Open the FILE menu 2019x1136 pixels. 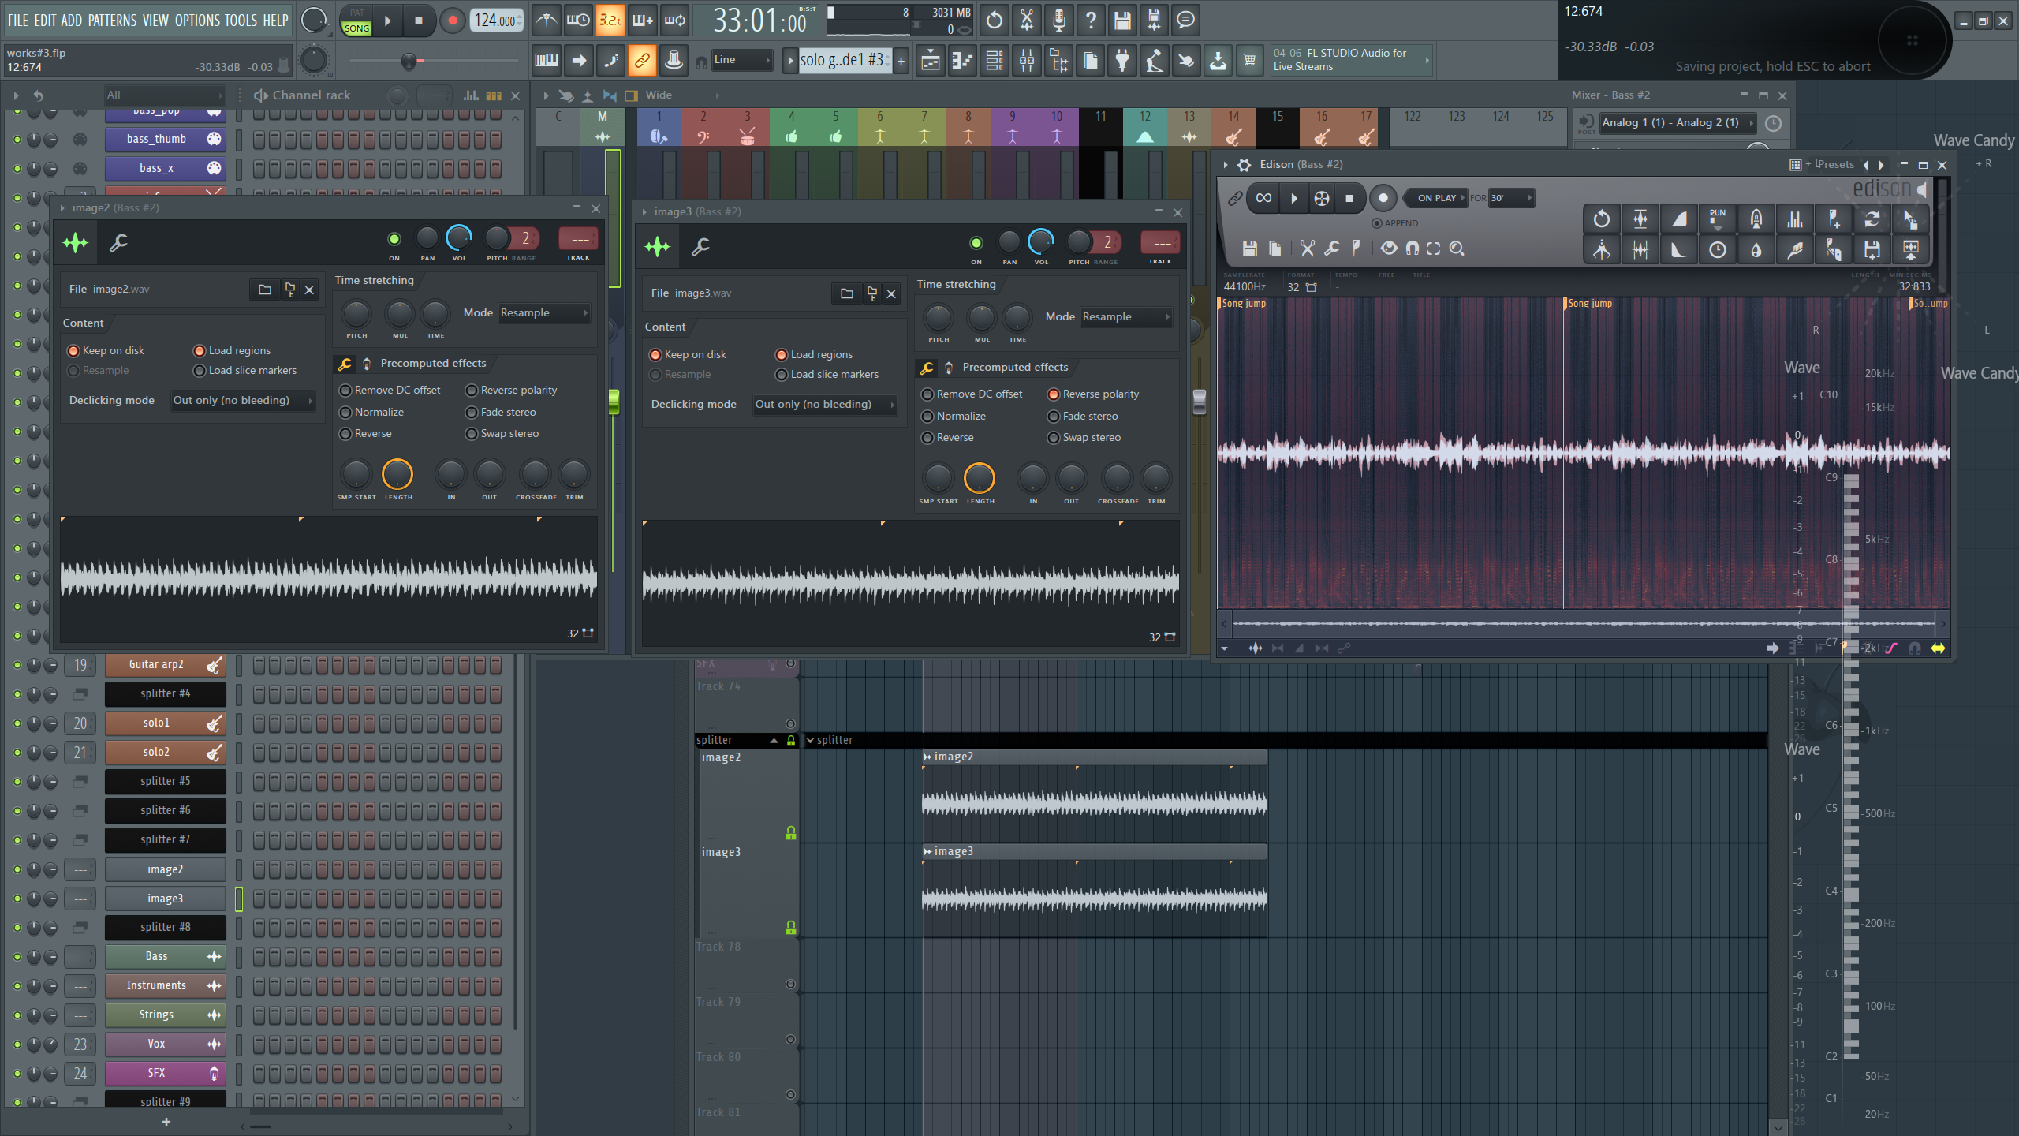click(x=18, y=21)
